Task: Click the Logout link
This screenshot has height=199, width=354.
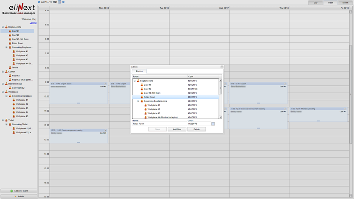Action: (33, 23)
